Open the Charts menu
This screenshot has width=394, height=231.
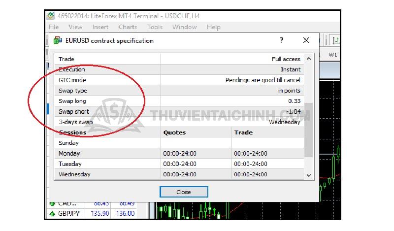click(128, 27)
